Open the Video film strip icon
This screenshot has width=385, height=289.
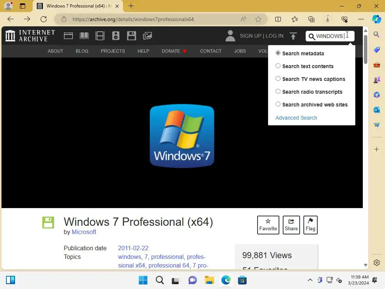(100, 36)
